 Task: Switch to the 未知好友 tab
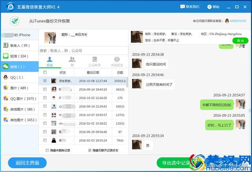117,62
